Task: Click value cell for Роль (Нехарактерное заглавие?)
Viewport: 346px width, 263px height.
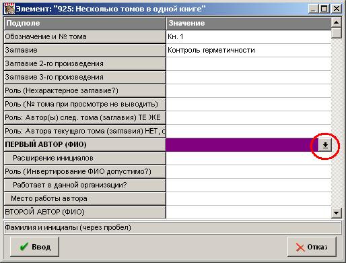Action: coord(248,90)
